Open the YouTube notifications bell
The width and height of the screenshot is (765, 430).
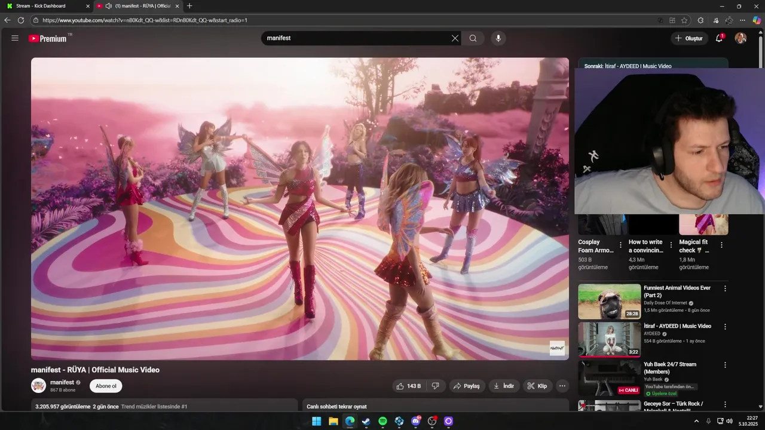(720, 38)
